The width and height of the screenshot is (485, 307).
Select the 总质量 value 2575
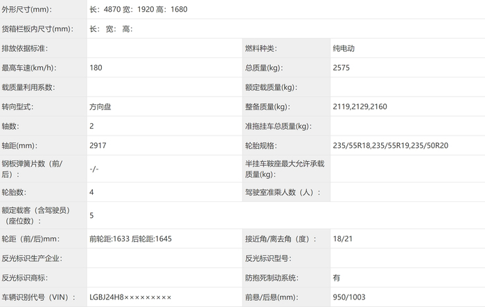tap(341, 68)
